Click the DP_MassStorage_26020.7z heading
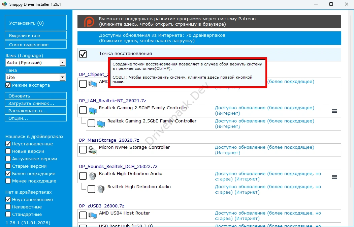The width and height of the screenshot is (354, 227). coord(109,140)
